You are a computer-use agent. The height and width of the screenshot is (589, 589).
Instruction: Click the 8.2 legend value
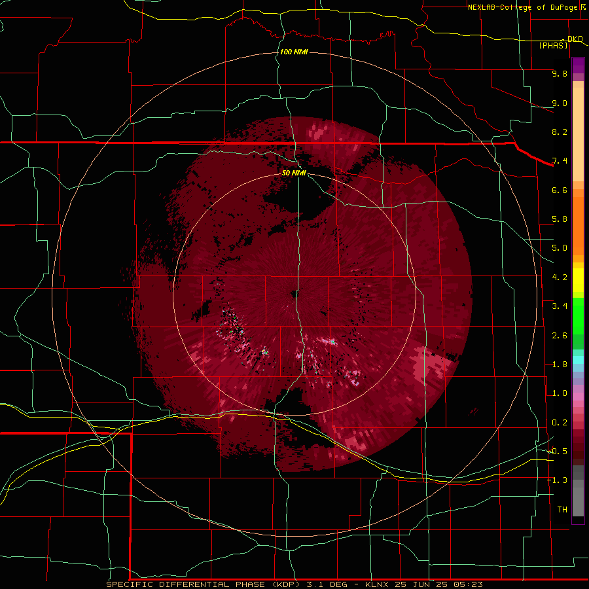[560, 132]
